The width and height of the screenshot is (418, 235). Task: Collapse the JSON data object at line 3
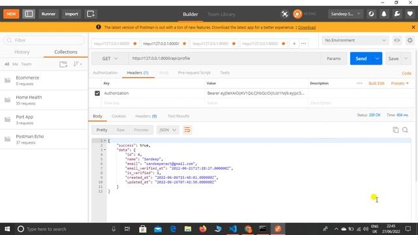(104, 149)
